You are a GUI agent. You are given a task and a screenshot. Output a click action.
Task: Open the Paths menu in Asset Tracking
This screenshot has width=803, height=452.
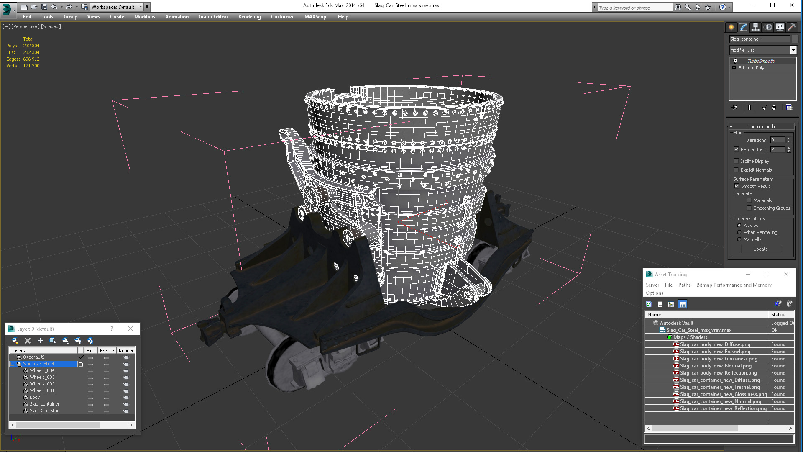pyautogui.click(x=684, y=285)
